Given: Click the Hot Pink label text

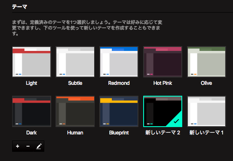Looking at the screenshot, I should click(163, 83).
